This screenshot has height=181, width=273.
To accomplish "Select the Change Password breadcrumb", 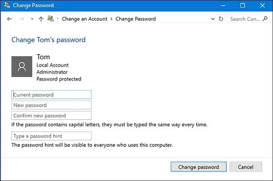I will (x=136, y=19).
